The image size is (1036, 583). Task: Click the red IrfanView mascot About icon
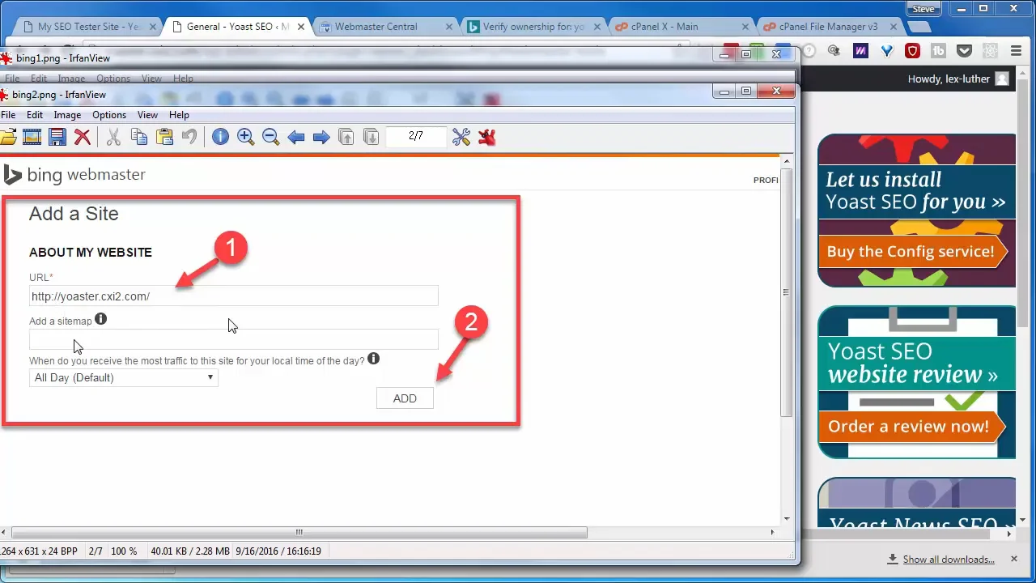(486, 137)
